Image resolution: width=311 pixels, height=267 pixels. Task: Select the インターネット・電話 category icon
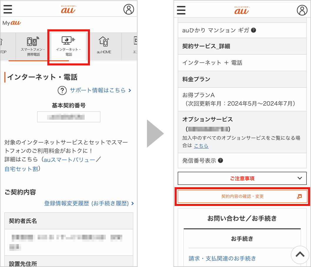[68, 46]
